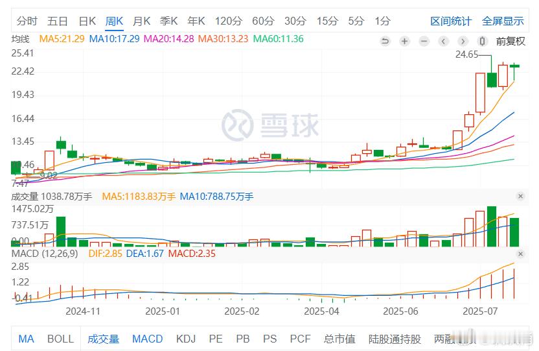Viewport: 539px width, 351px height.
Task: Click the MA5:1183.83万手 volume value
Action: pyautogui.click(x=139, y=197)
